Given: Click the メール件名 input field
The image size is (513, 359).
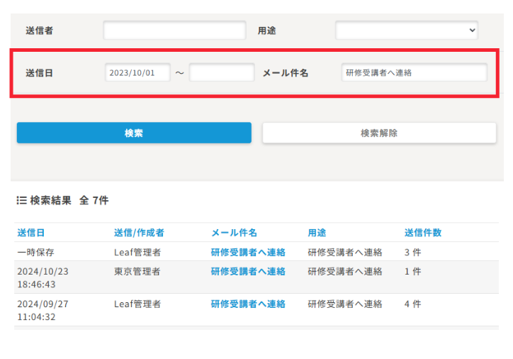Looking at the screenshot, I should point(415,72).
